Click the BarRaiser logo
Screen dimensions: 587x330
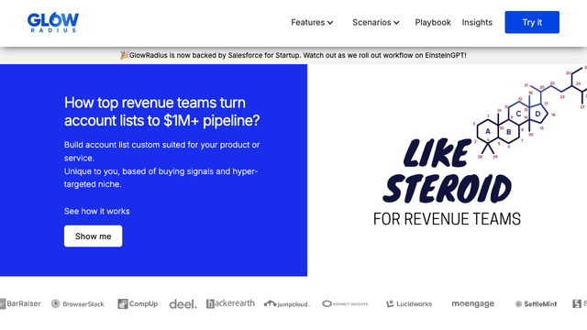(20, 303)
